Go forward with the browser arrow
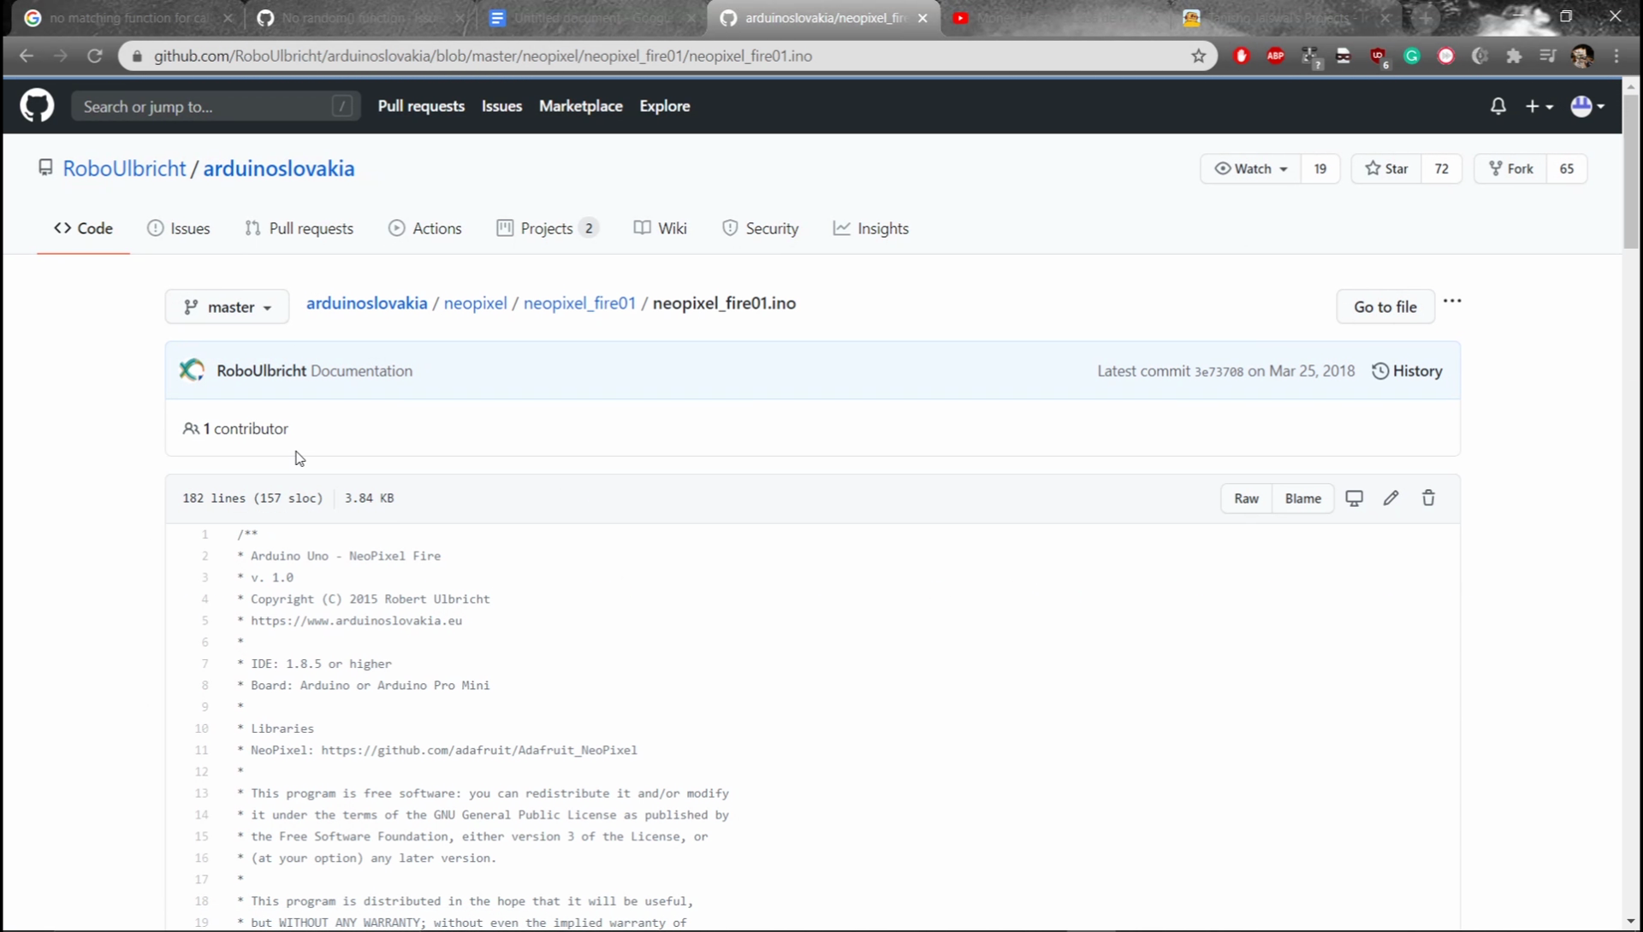 coord(60,56)
